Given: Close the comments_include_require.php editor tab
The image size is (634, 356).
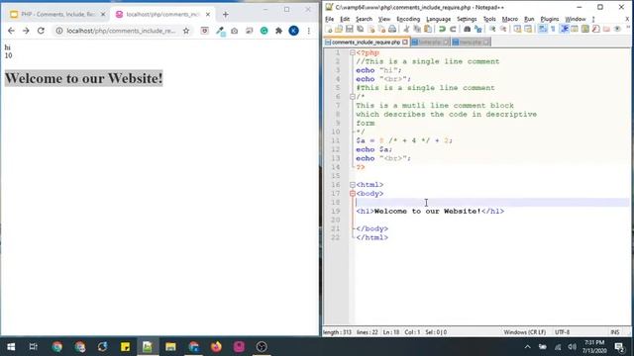Looking at the screenshot, I should tap(405, 42).
